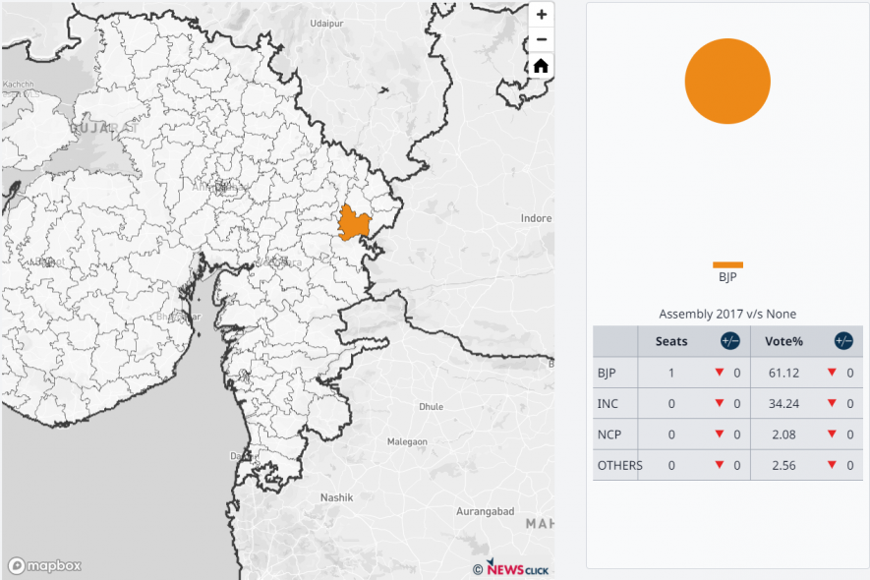
Task: Click the red down arrow beside INC vote%
Action: pyautogui.click(x=831, y=404)
